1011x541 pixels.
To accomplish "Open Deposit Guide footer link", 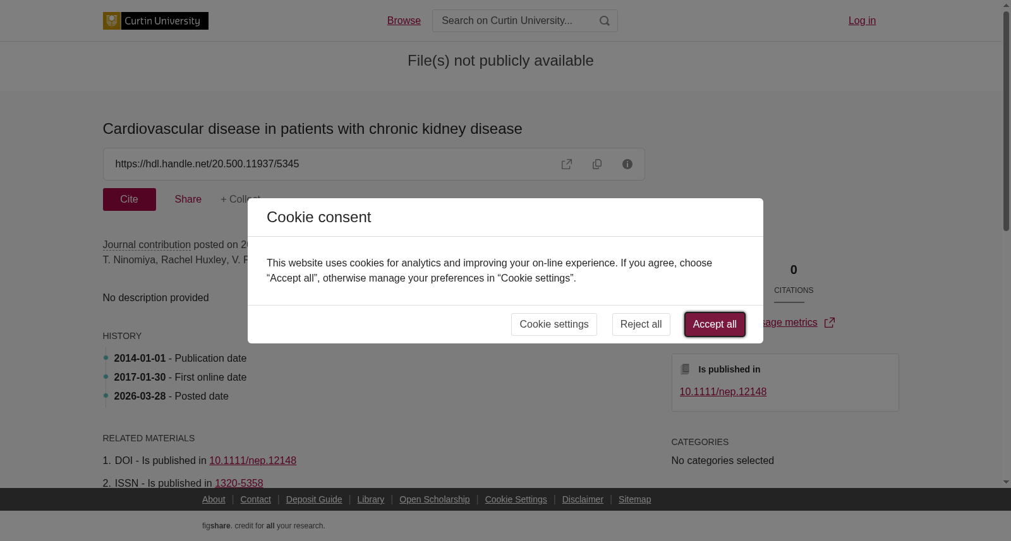I will click(314, 499).
